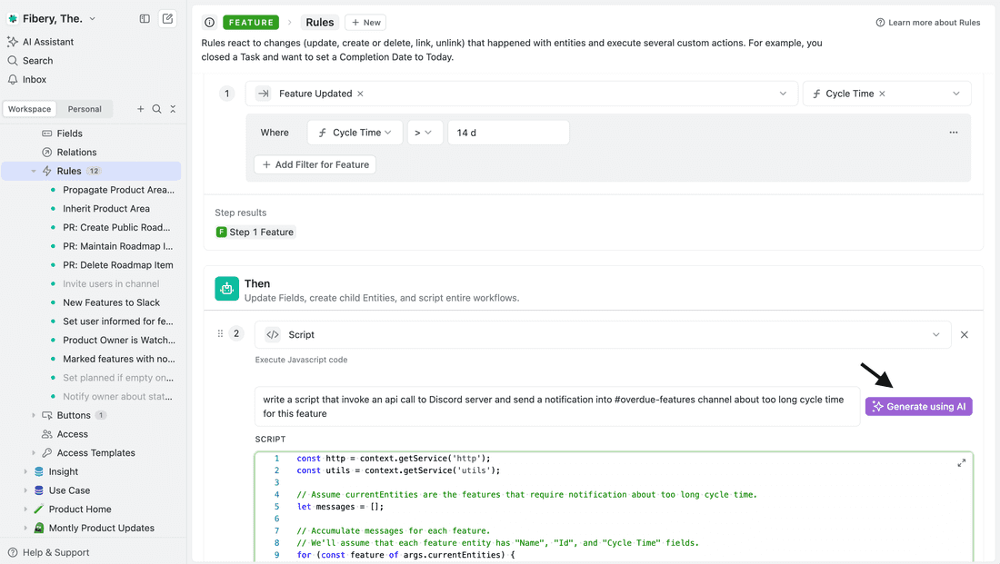Image resolution: width=1000 pixels, height=564 pixels.
Task: Remove the Script action step
Action: [x=965, y=334]
